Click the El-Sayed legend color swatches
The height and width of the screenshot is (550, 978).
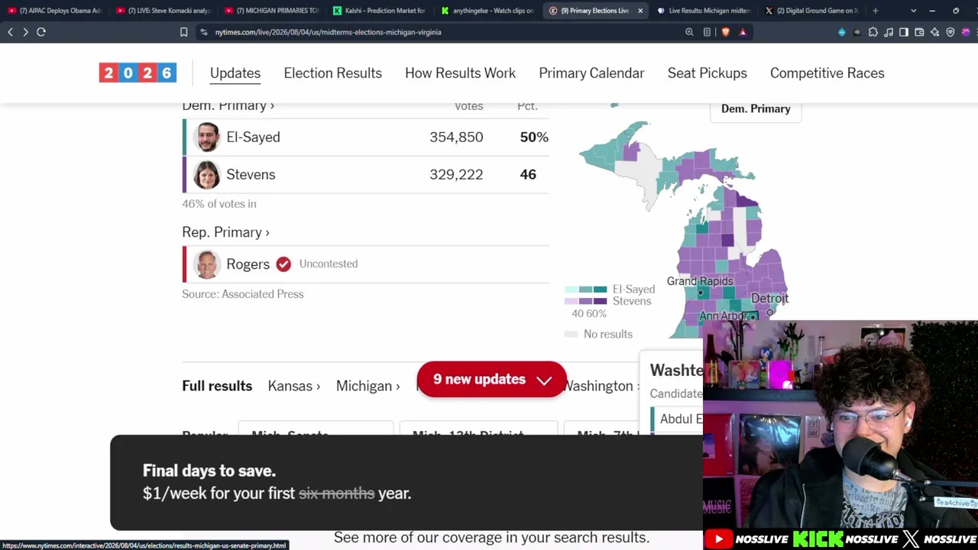point(586,290)
